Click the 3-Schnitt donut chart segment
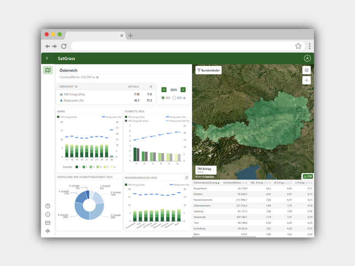The height and width of the screenshot is (266, 355). [98, 212]
